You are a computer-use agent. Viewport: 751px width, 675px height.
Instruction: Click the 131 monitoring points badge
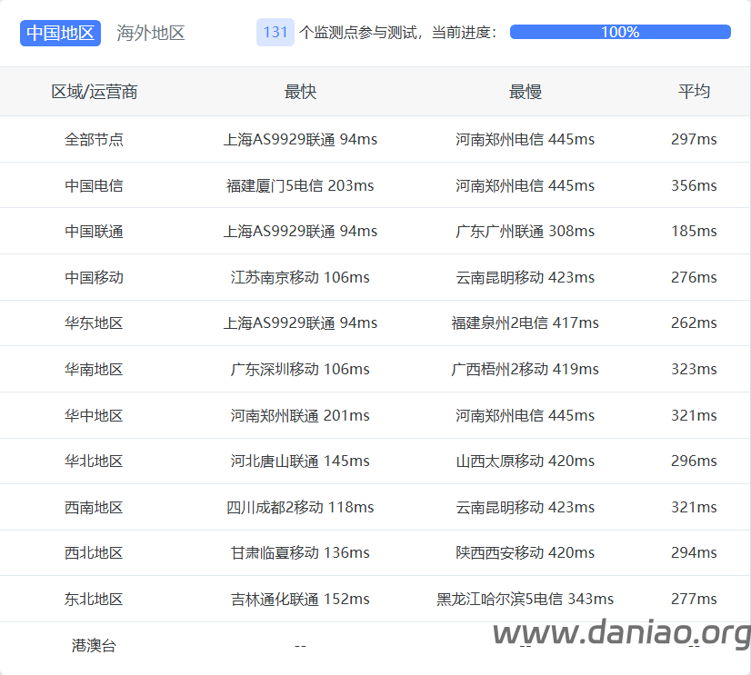[x=275, y=32]
